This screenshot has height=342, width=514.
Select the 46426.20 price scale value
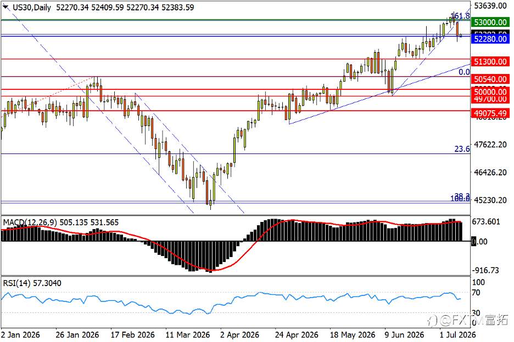tap(490, 172)
